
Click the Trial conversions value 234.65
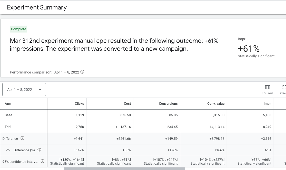point(172,127)
